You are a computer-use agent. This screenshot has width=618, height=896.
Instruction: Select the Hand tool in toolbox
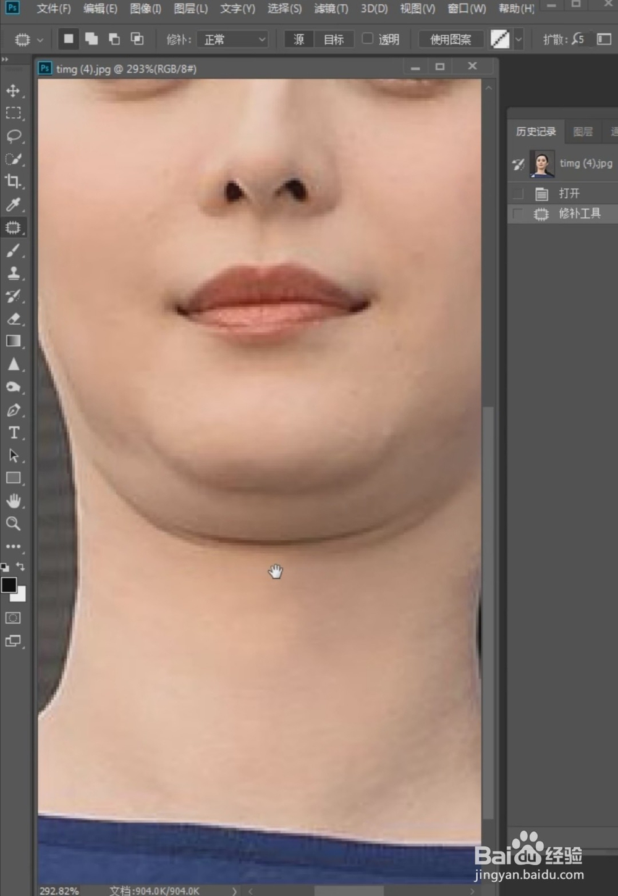point(13,501)
